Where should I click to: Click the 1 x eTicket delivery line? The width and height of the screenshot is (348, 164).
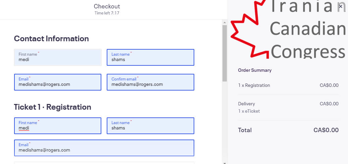tap(249, 111)
